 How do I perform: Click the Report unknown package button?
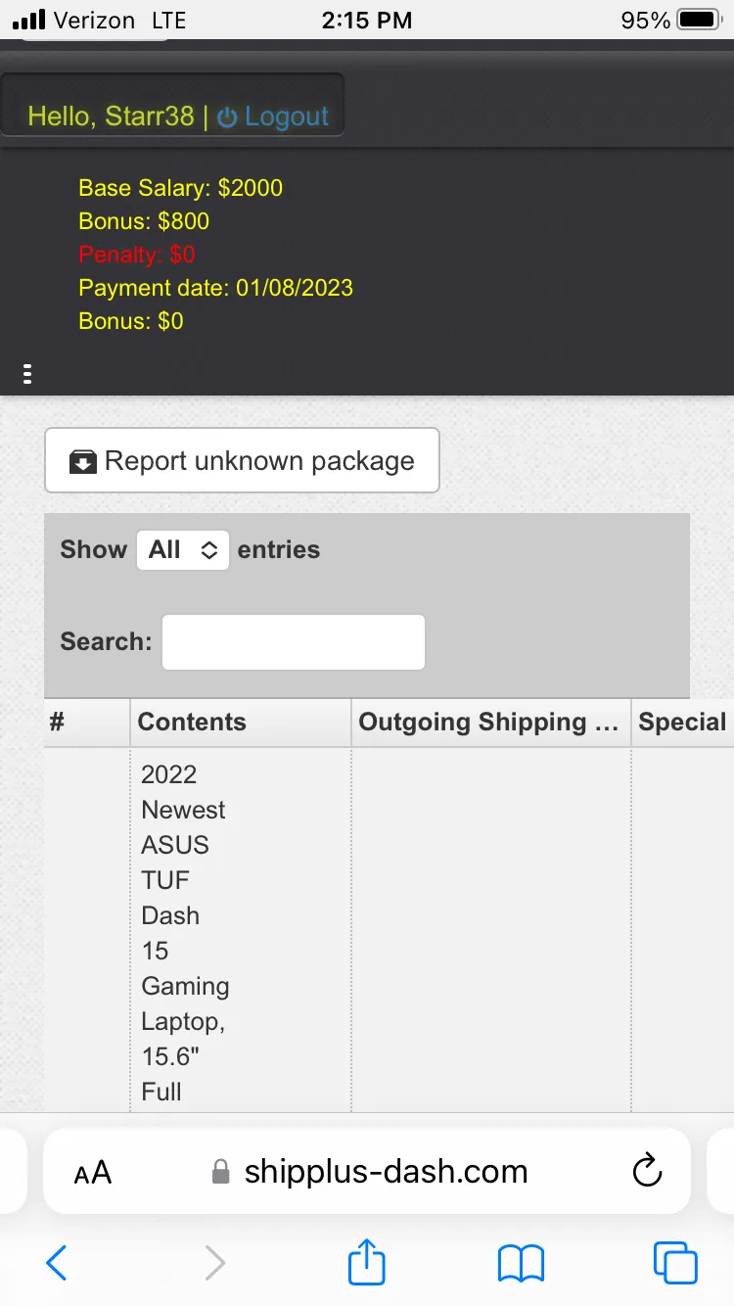242,460
